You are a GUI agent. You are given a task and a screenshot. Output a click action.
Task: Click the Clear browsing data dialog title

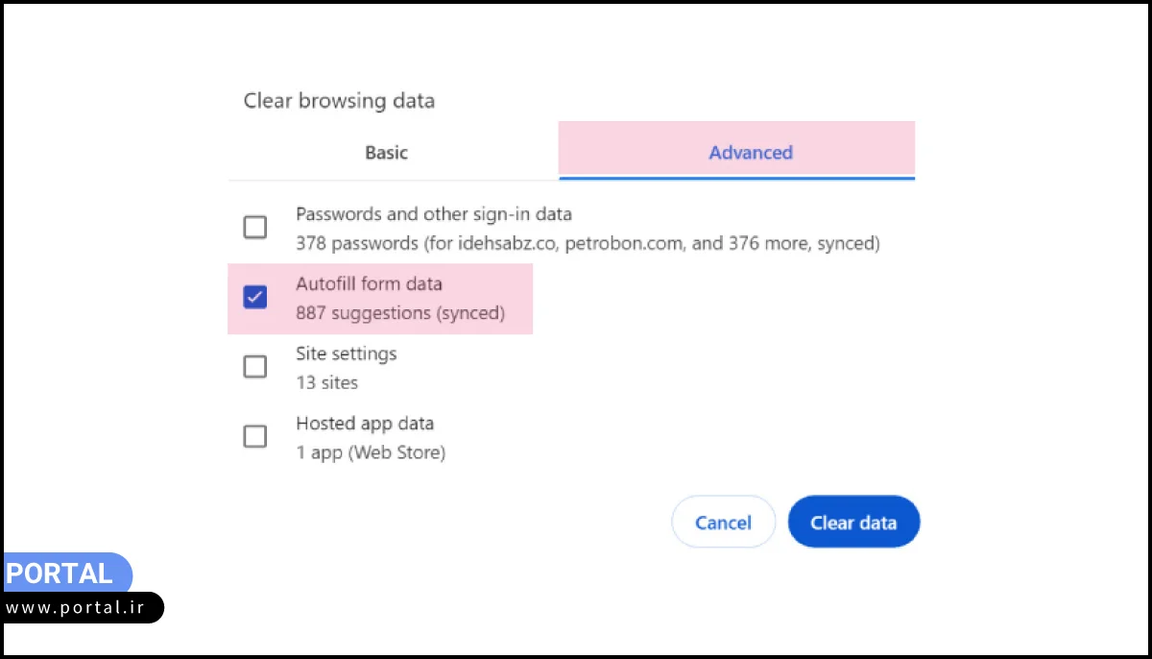pos(339,101)
